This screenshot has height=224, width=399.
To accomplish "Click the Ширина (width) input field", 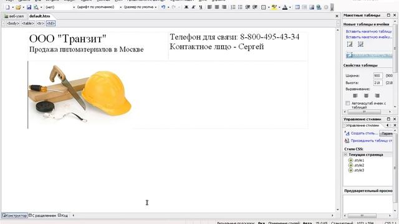I will [x=378, y=76].
